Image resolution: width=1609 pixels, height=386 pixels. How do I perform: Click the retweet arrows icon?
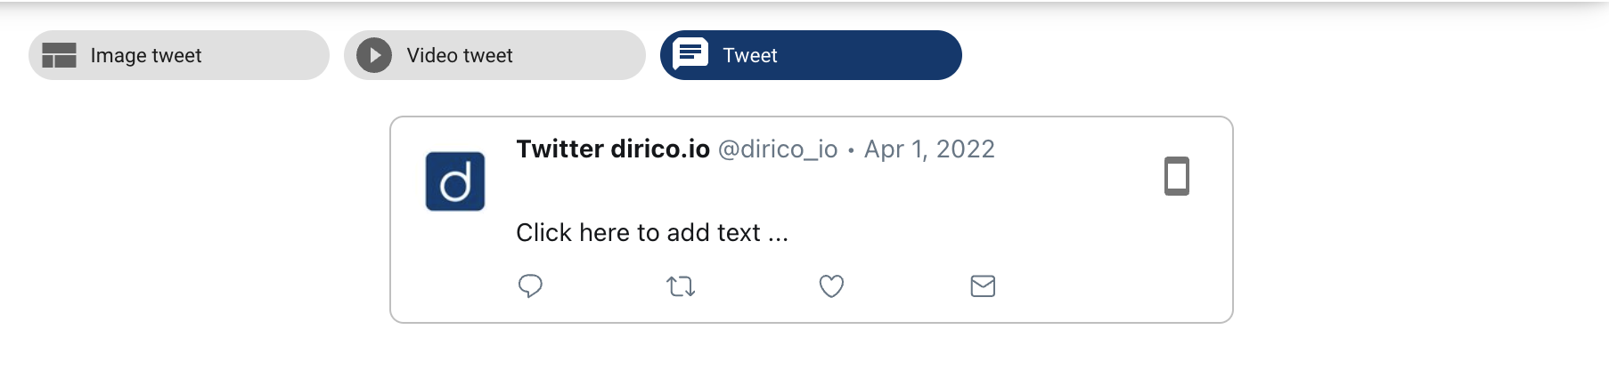click(681, 286)
